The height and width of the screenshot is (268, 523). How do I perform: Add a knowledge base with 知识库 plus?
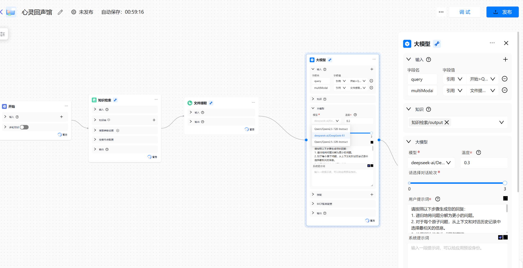click(x=154, y=120)
